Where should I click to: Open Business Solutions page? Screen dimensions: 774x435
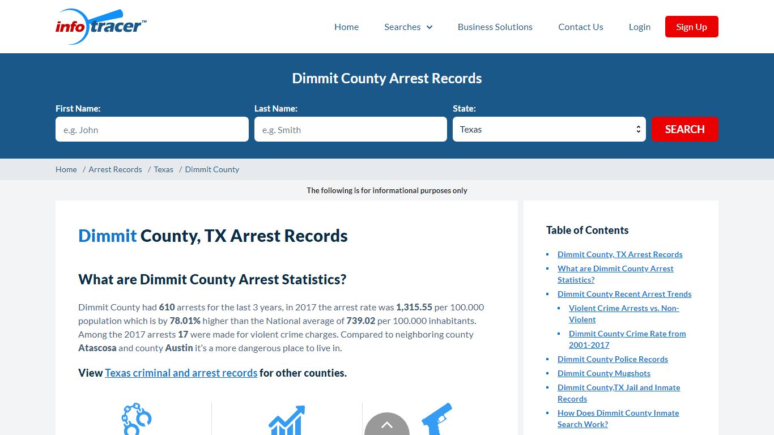[495, 27]
